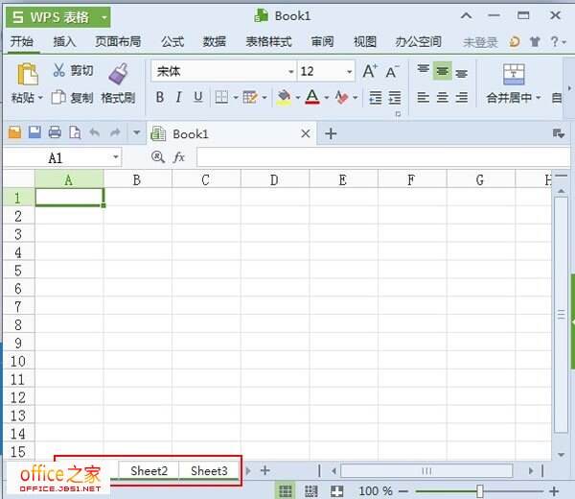Decrease indent icon
575x499 pixels.
pos(375,97)
